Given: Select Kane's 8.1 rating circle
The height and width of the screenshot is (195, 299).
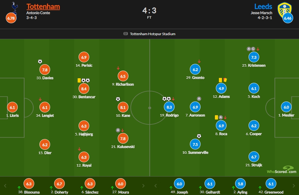Looking at the screenshot, I should [x=123, y=107].
